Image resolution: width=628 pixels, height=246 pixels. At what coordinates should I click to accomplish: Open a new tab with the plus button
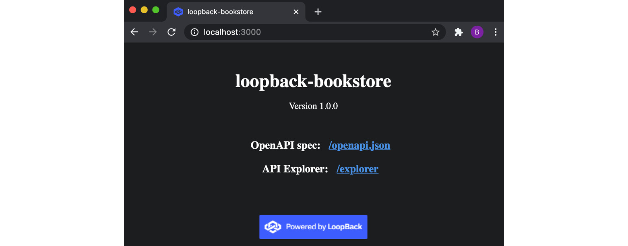(318, 12)
